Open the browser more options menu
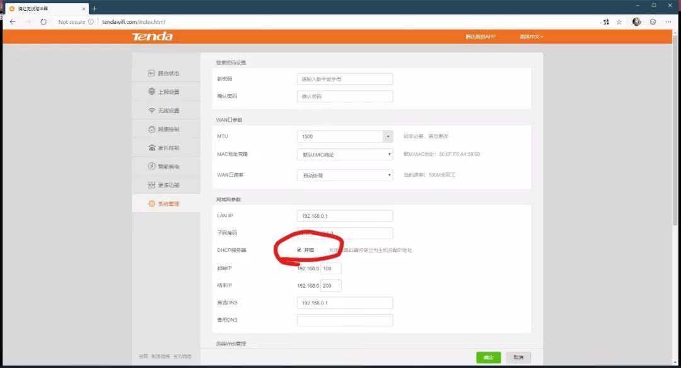Viewport: 681px width, 368px height. (x=668, y=21)
